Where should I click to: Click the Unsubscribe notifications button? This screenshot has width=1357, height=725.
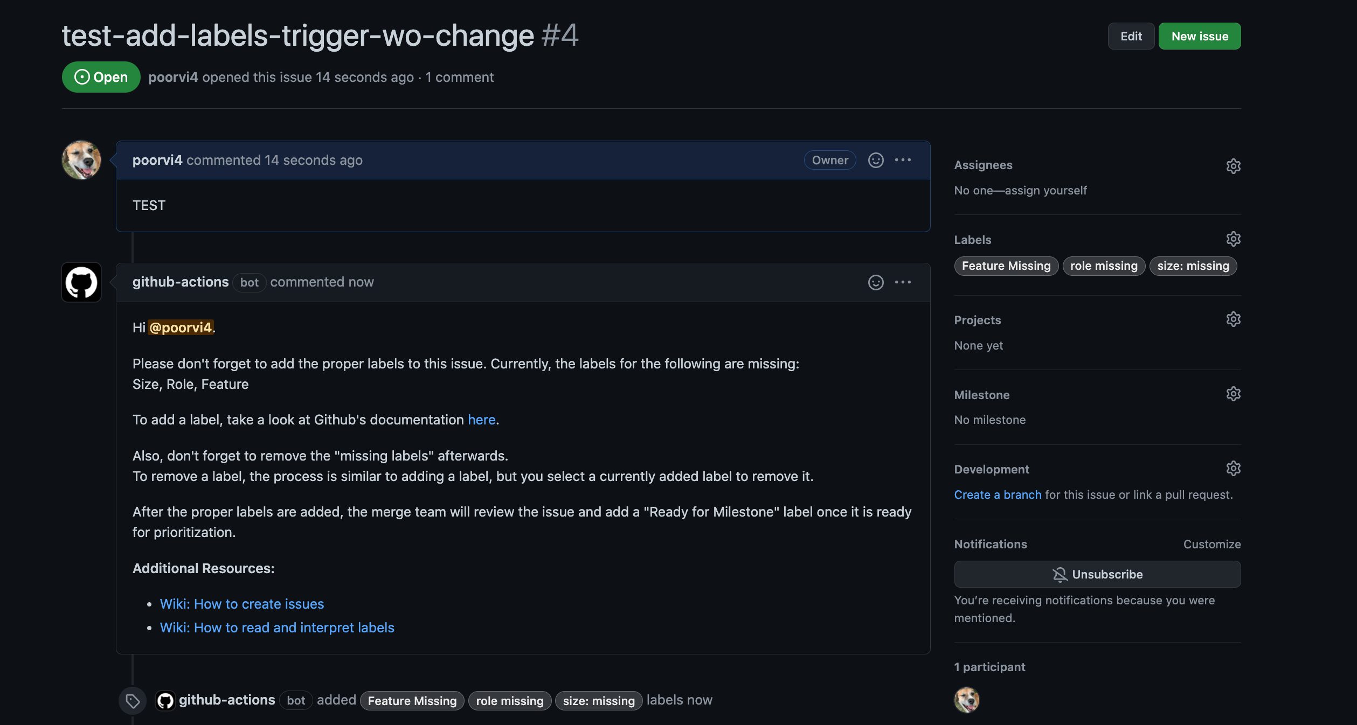point(1097,574)
